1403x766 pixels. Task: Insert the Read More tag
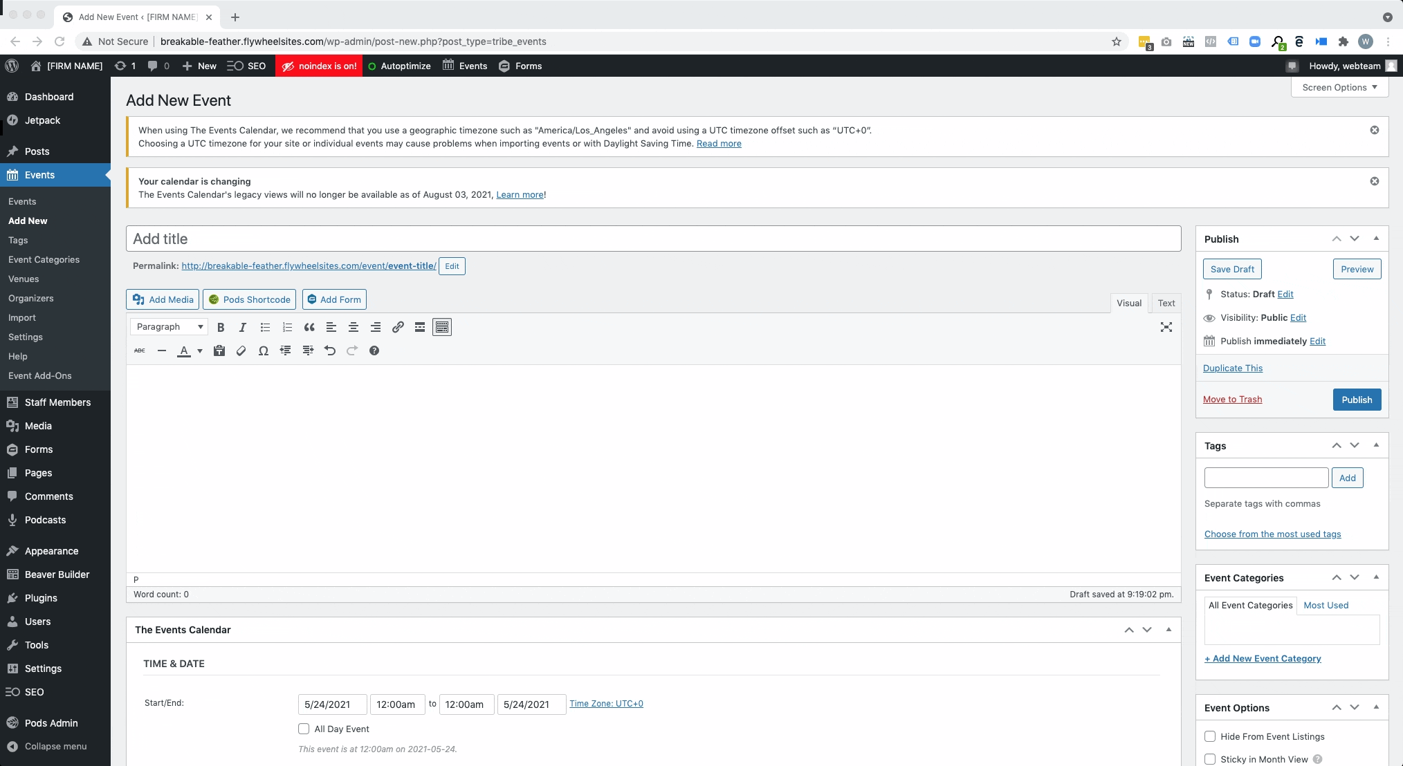[x=419, y=327]
